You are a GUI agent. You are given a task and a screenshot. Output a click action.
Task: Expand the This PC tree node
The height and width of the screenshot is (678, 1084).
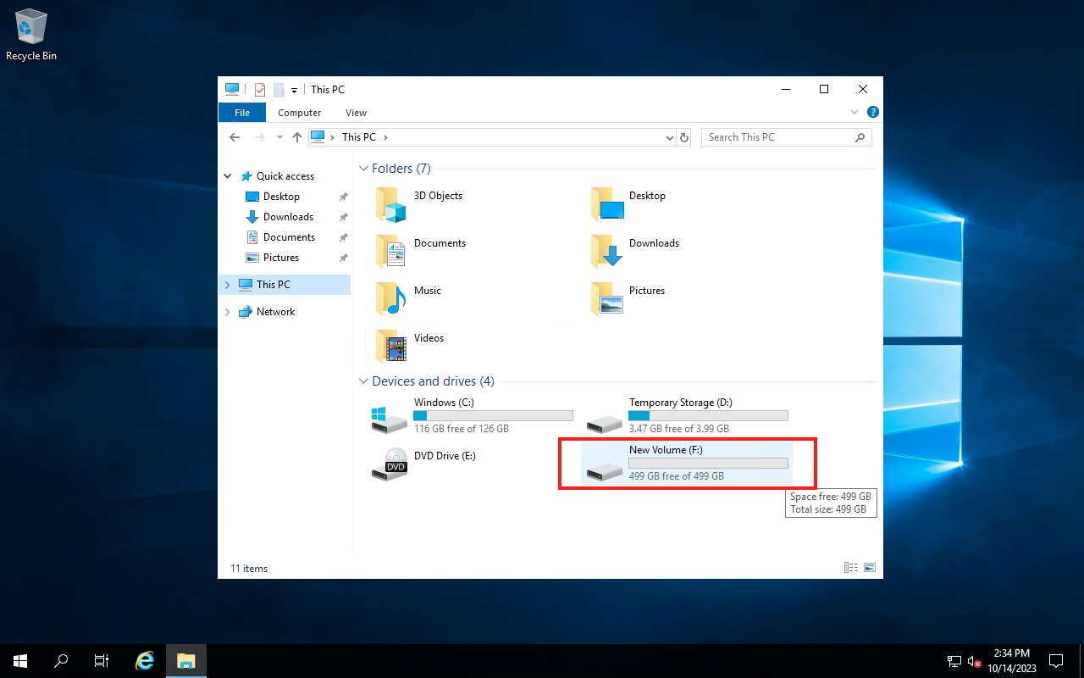click(x=228, y=285)
